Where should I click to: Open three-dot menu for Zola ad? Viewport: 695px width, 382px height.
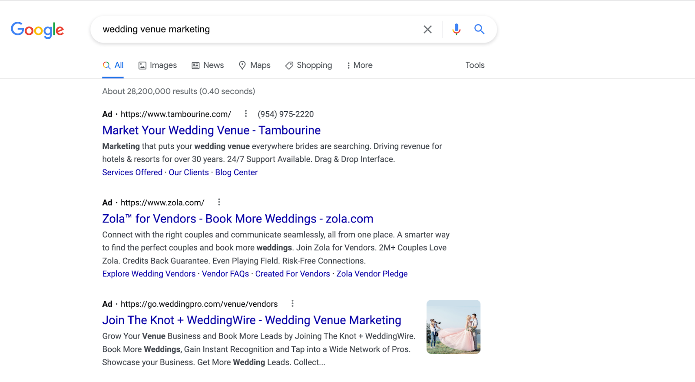219,202
